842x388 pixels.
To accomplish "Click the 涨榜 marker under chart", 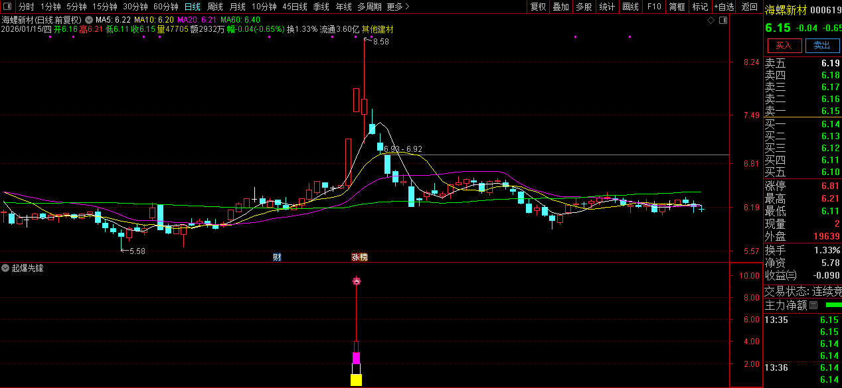I will click(359, 257).
